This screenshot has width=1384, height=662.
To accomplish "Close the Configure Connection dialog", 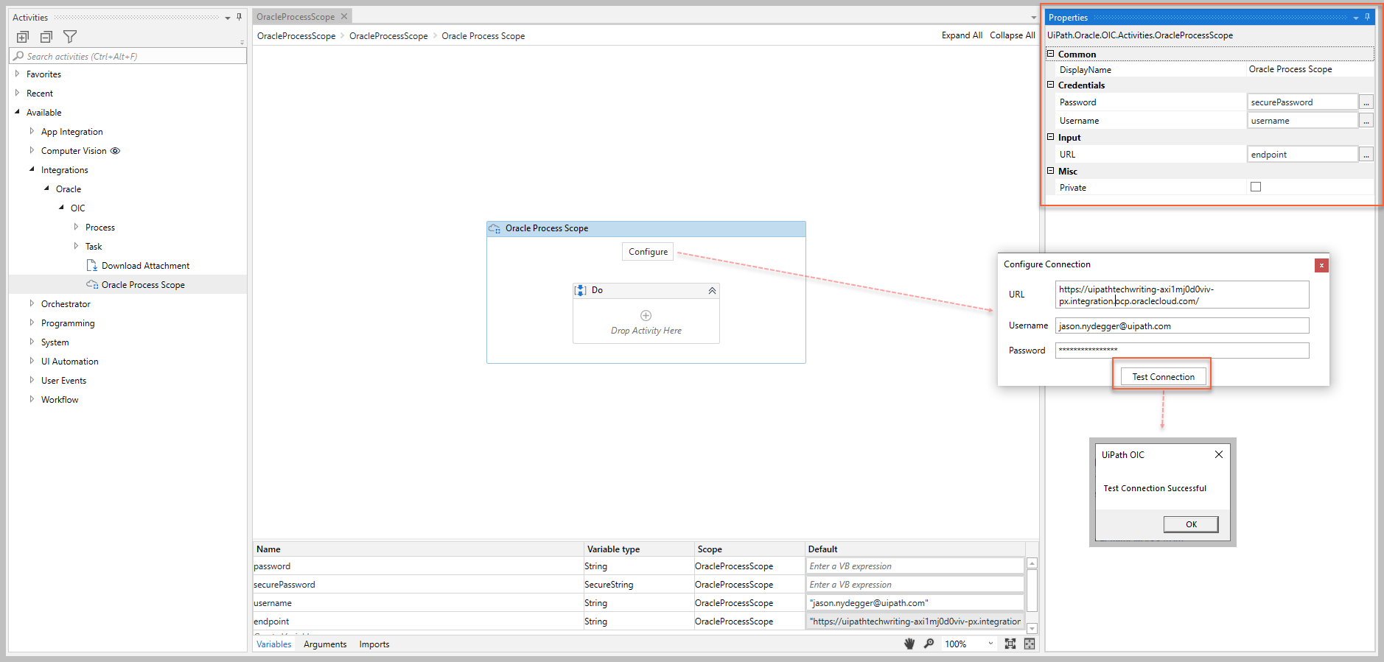I will tap(1321, 265).
